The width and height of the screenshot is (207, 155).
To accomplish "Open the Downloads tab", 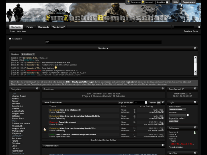I will click(44, 27).
